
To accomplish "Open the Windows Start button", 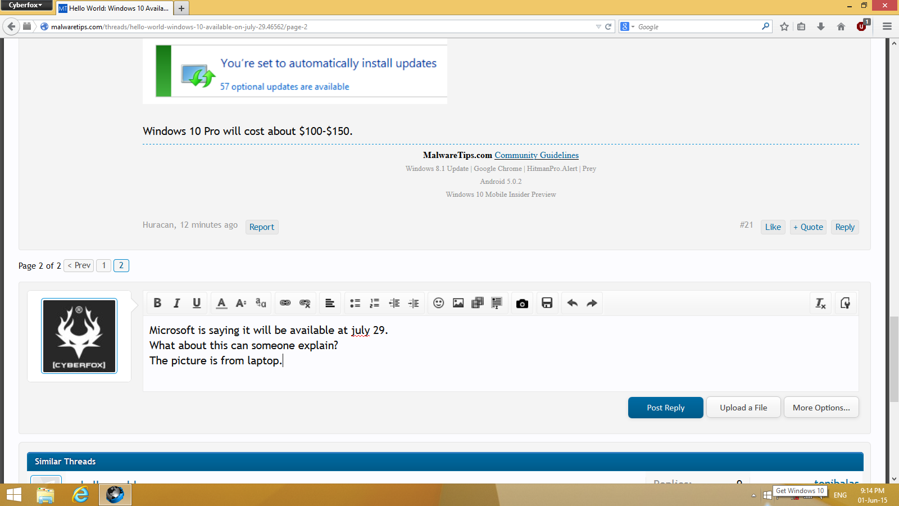I will 13,495.
